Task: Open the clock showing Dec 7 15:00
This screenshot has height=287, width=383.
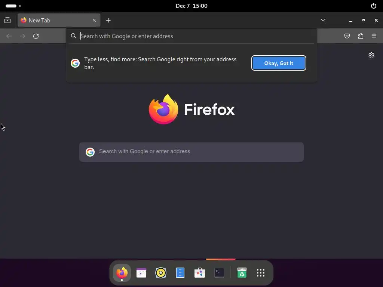Action: click(x=191, y=6)
